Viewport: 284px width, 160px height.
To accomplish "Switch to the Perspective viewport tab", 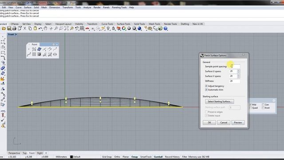I will 14,153.
